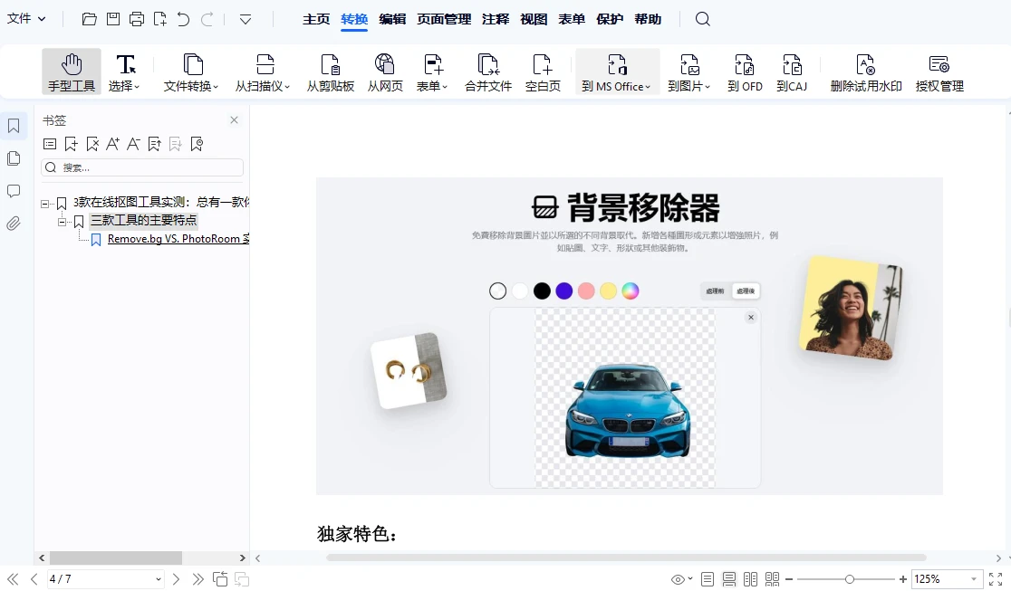Close the 书签 bookmarks panel

pyautogui.click(x=234, y=119)
